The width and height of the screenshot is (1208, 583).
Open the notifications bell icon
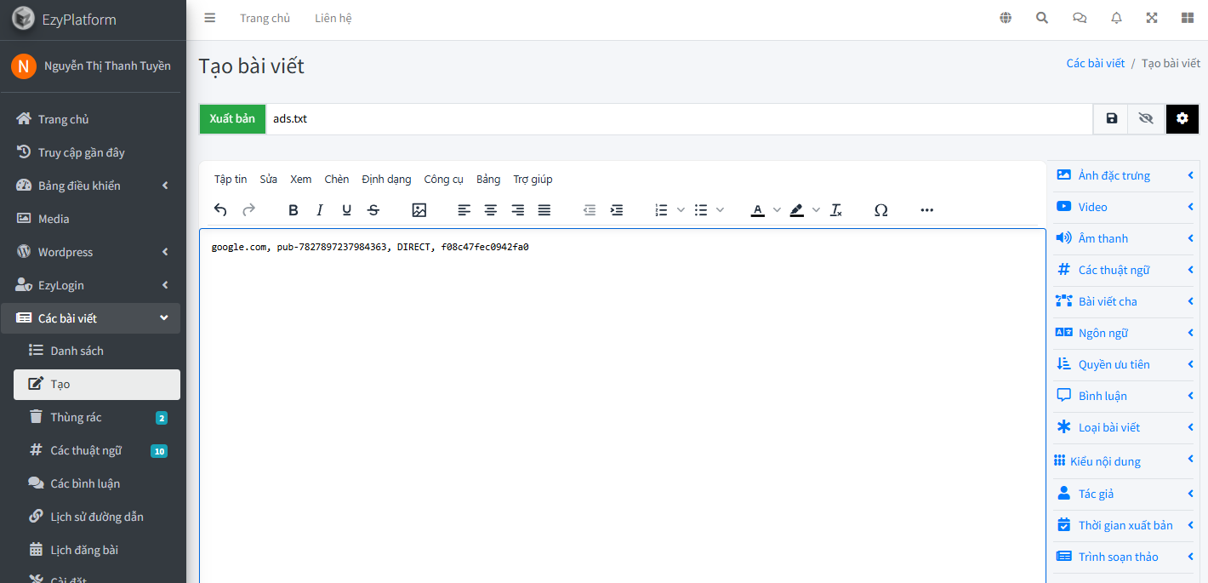click(1116, 18)
